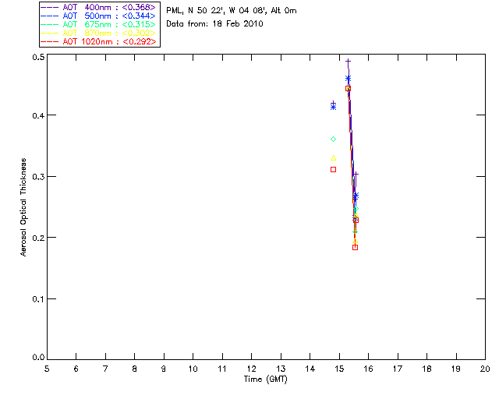499x399 pixels.
Task: Select the red square marker near 0.44
Action: click(x=349, y=89)
